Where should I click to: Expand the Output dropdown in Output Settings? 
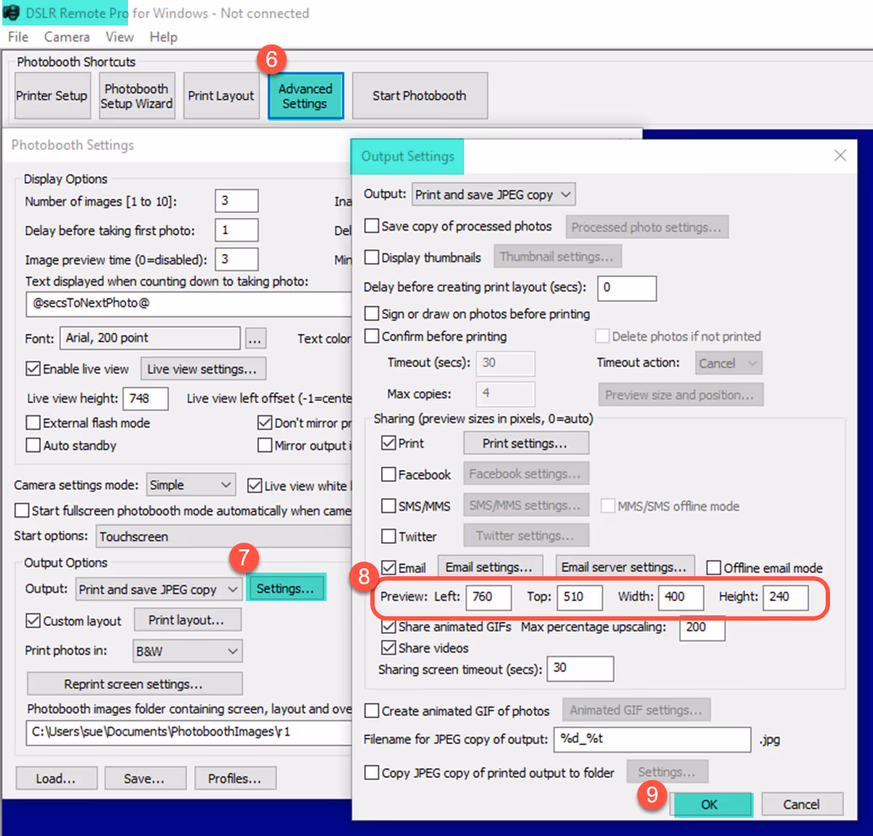coord(494,194)
